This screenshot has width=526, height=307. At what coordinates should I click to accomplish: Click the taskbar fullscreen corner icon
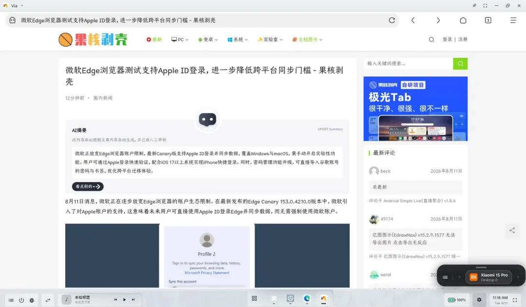pos(515,300)
